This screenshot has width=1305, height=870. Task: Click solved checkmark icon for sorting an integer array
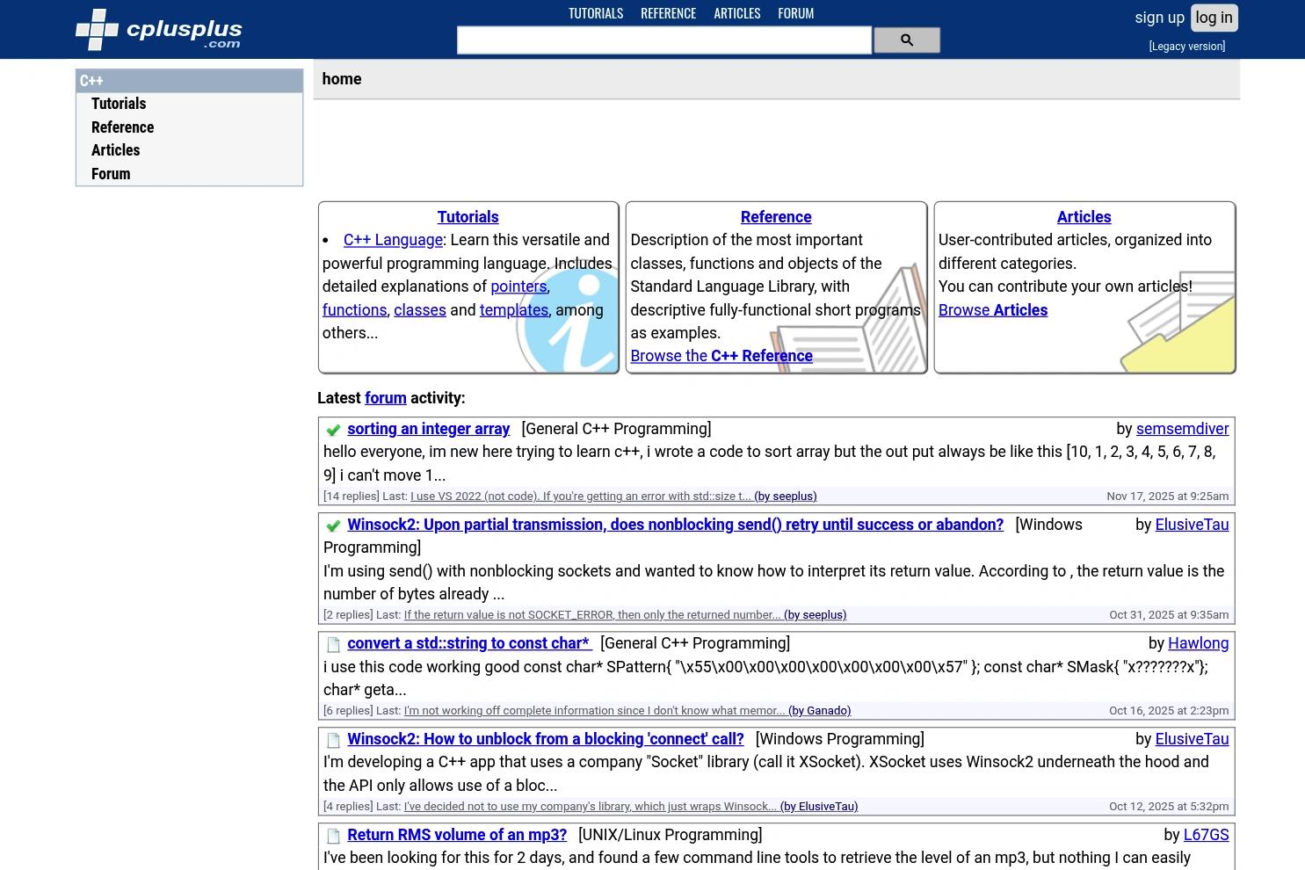333,430
